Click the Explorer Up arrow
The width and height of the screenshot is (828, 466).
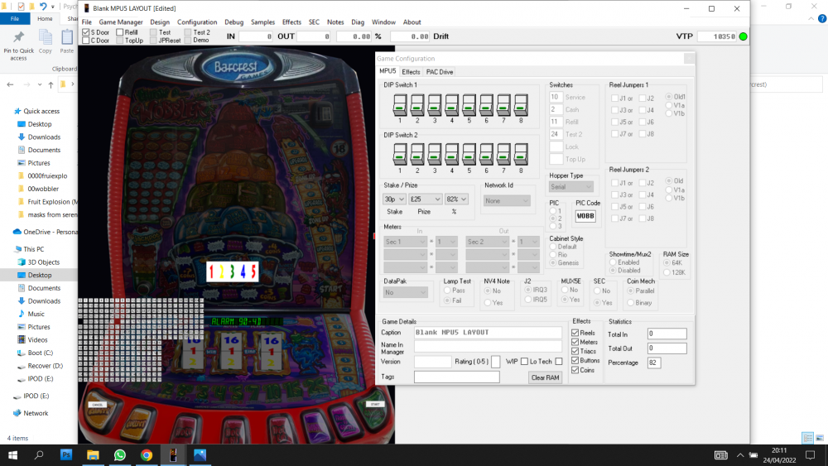pyautogui.click(x=51, y=84)
